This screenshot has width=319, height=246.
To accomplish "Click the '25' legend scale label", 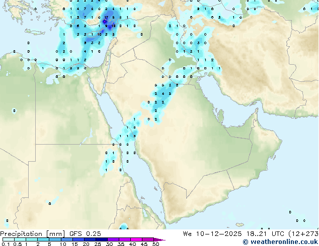I will click(98, 244).
